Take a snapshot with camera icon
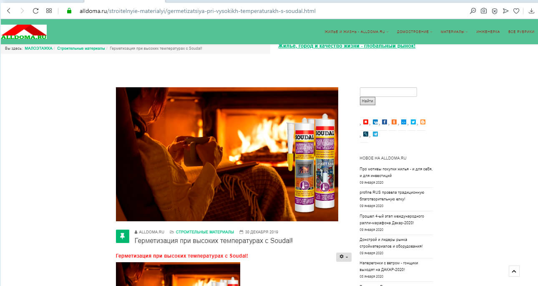 tap(484, 11)
